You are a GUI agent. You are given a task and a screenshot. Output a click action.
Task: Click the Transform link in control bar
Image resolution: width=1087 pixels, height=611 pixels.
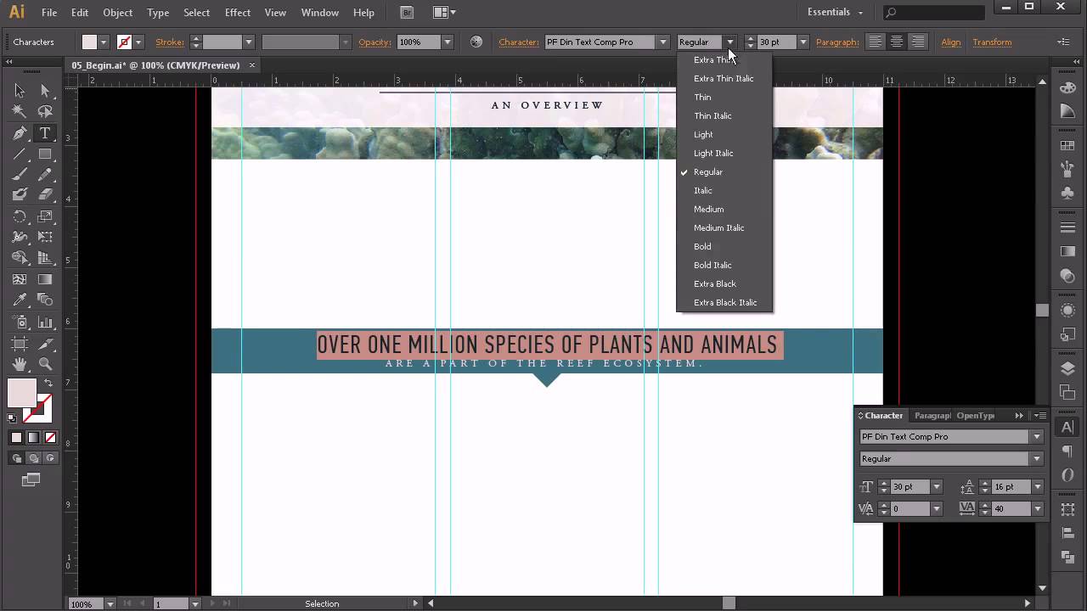coord(992,42)
